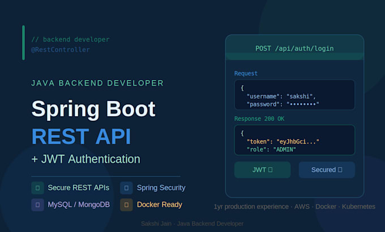
Task: Click the blue "REST API" heading
Action: click(82, 137)
